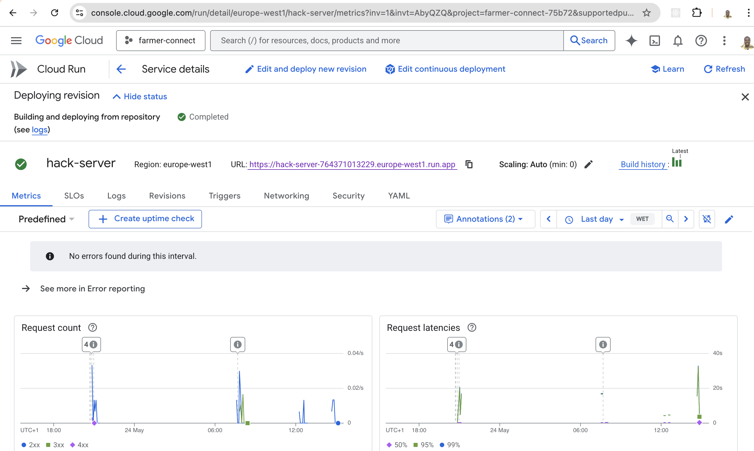Click Request count help question icon
Viewport: 754px width, 451px height.
92,328
